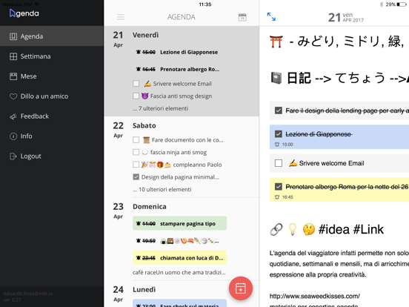
Task: Switch to the Mese month view
Action: click(x=52, y=76)
